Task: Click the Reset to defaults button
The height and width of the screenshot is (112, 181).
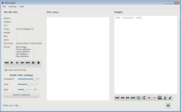Action: pyautogui.click(x=21, y=95)
